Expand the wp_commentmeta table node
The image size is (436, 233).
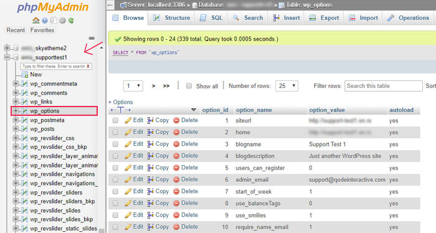pyautogui.click(x=16, y=83)
